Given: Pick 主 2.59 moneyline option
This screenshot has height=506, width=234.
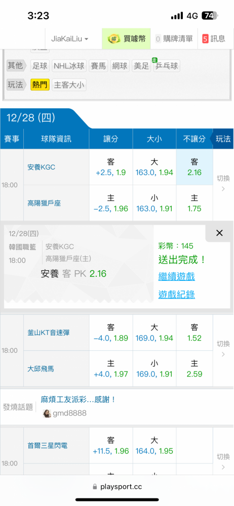Looking at the screenshot, I should (x=194, y=369).
